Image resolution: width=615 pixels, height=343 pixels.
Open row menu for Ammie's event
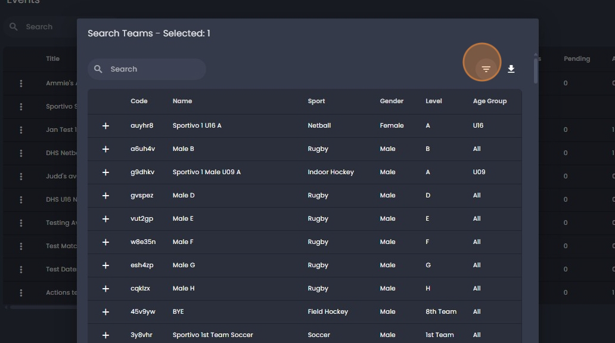click(21, 83)
